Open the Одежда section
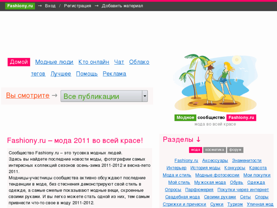The width and height of the screenshot is (277, 208). tap(256, 182)
